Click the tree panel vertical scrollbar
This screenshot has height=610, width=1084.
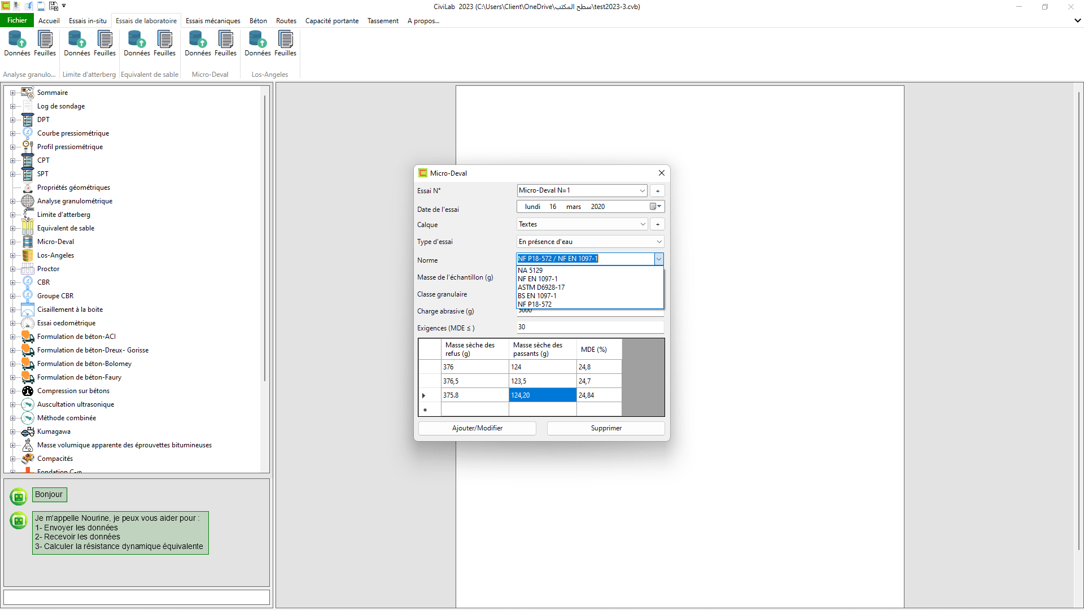click(265, 237)
